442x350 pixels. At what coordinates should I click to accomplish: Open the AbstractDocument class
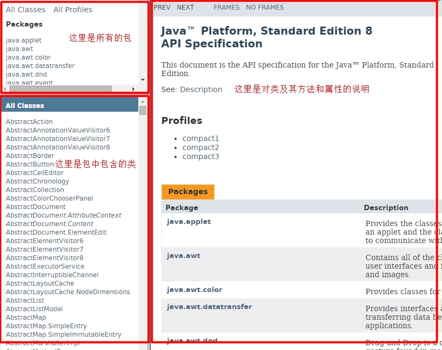pos(36,206)
